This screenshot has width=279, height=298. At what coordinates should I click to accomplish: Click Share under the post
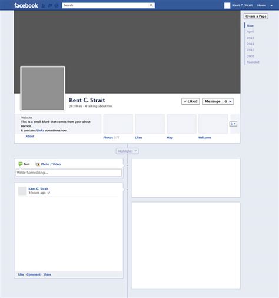47,274
